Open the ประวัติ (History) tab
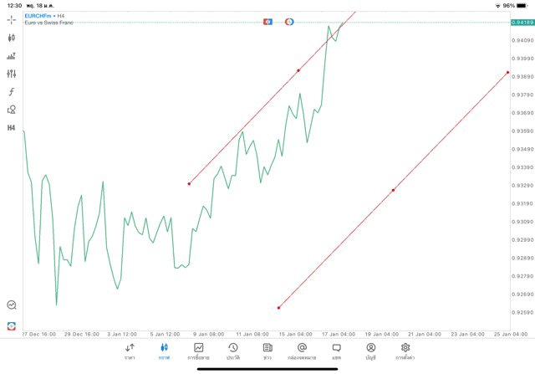The width and height of the screenshot is (535, 374). coord(233,351)
